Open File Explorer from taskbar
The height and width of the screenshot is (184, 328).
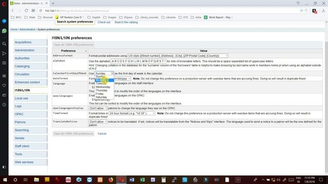pos(36,179)
